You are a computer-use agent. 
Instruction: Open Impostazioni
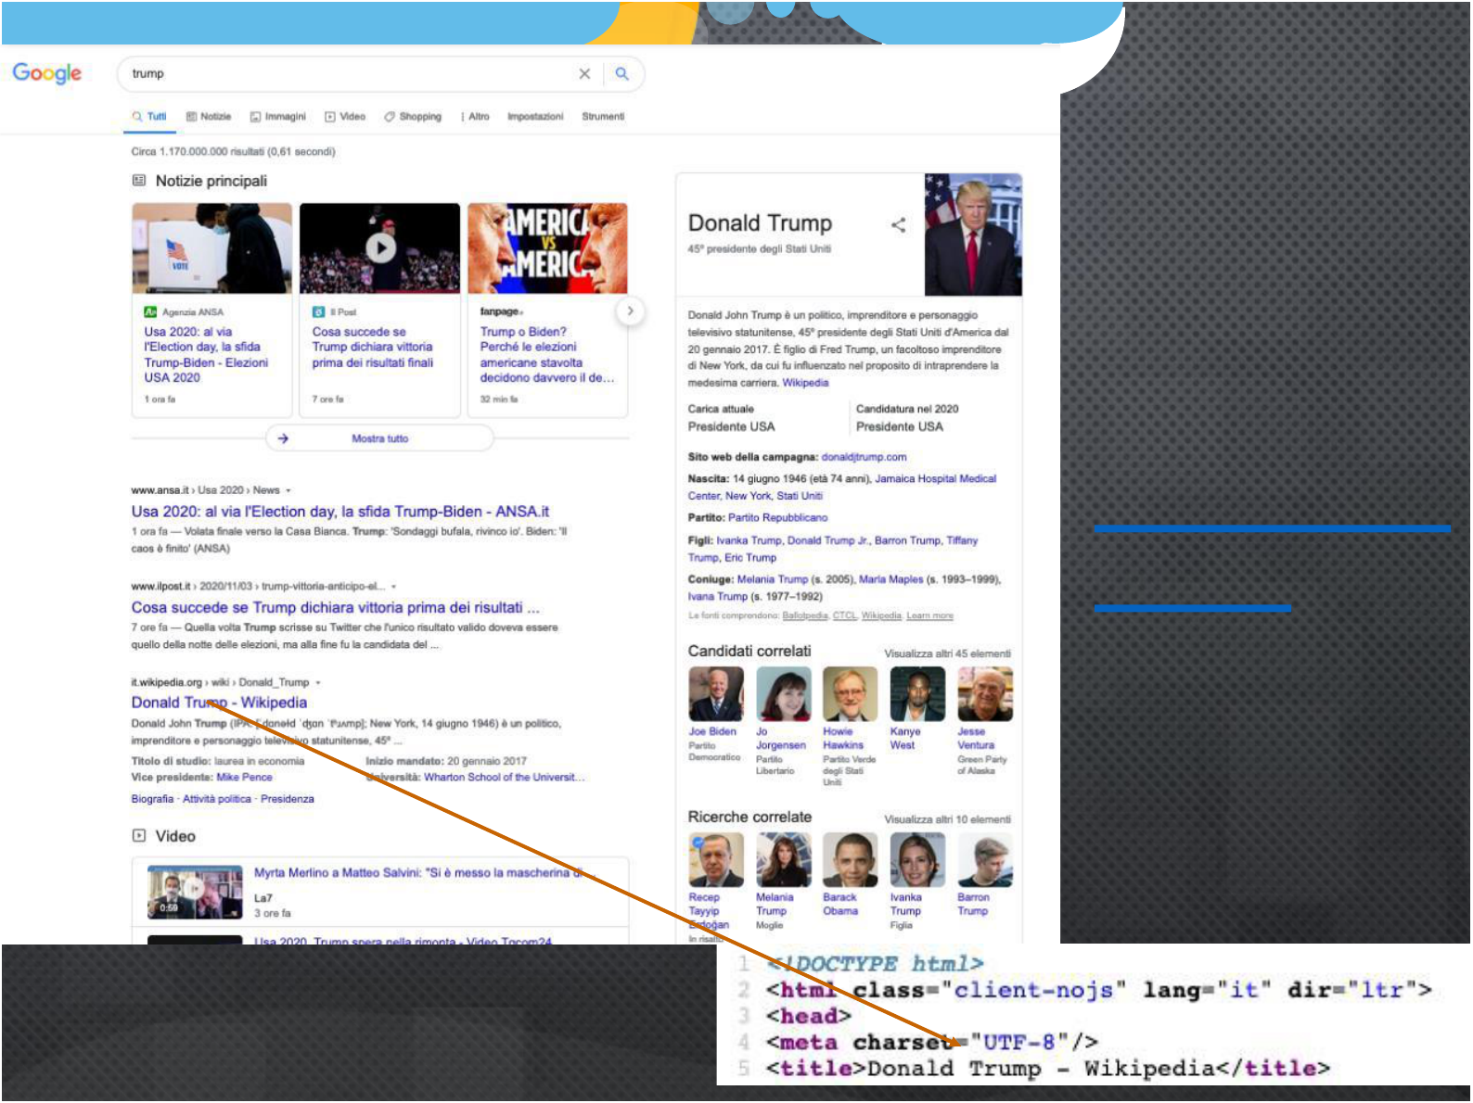click(535, 117)
